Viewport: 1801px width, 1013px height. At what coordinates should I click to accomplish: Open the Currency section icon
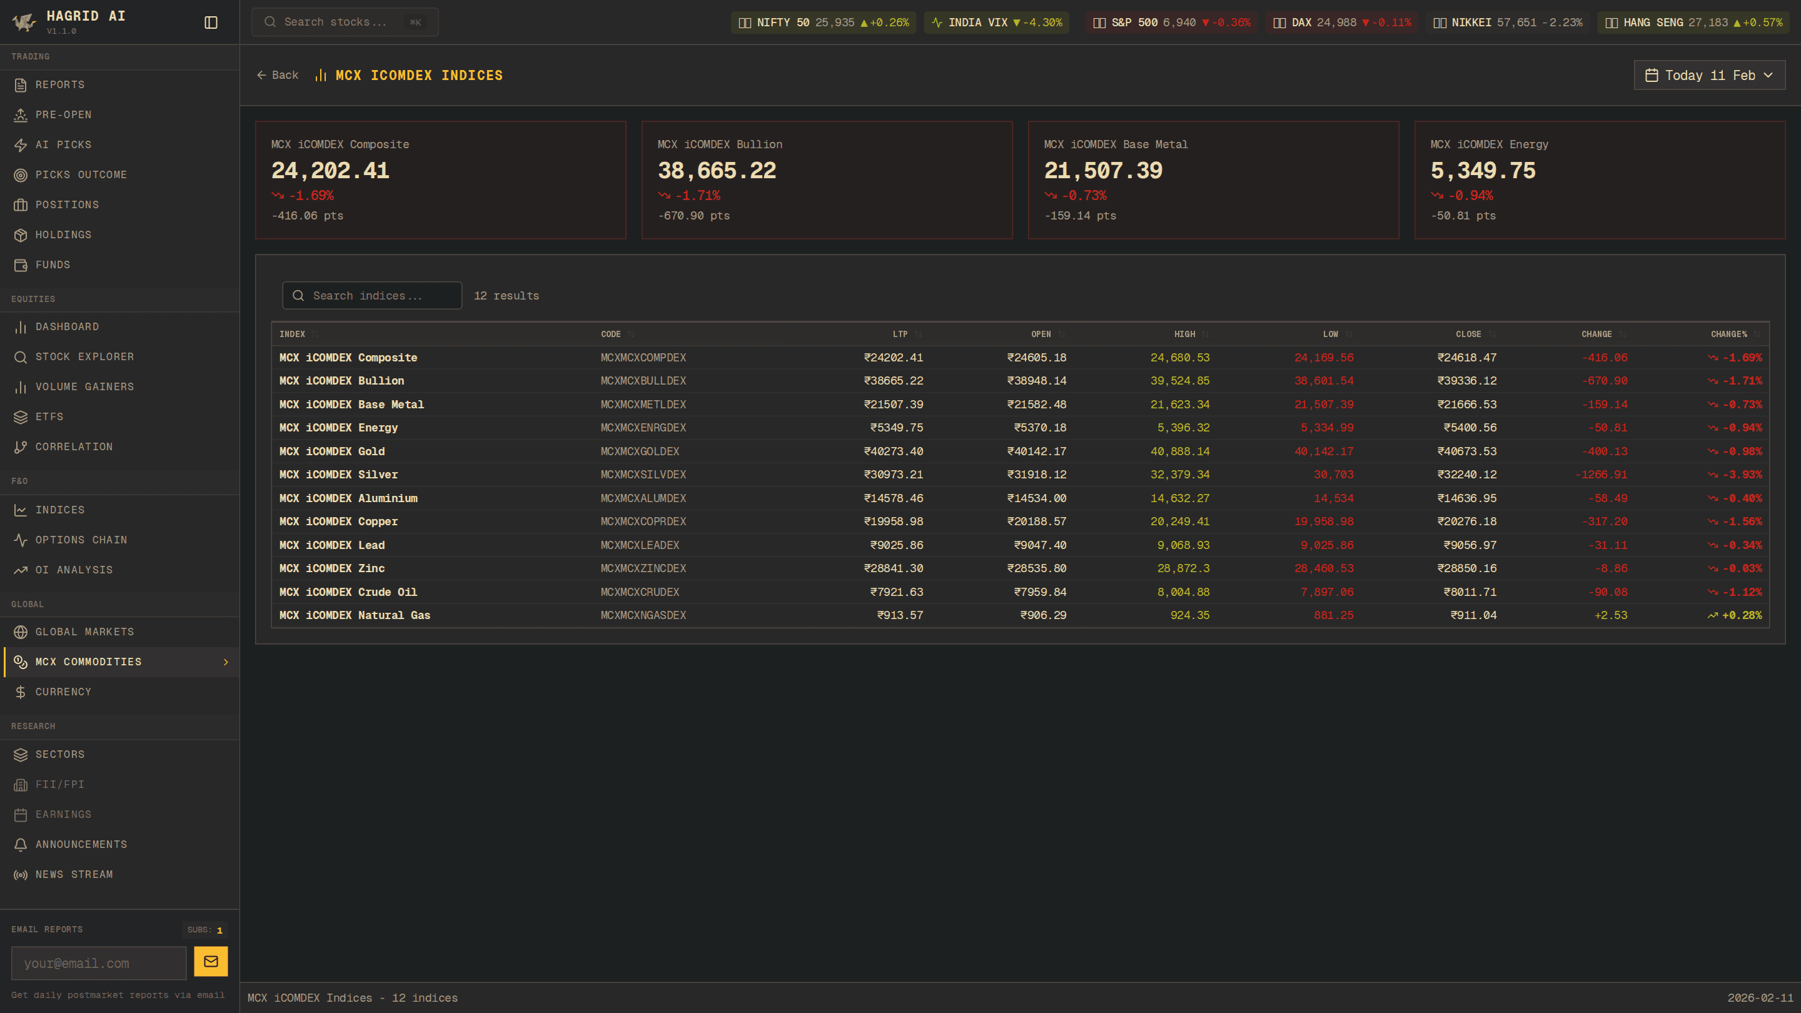tap(20, 692)
